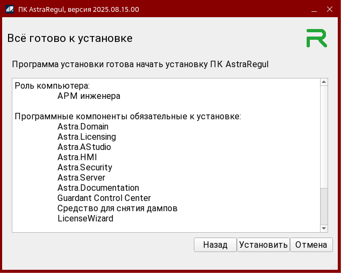Cancel setup with Отмена button
Screen dimensions: 341x273
311,245
